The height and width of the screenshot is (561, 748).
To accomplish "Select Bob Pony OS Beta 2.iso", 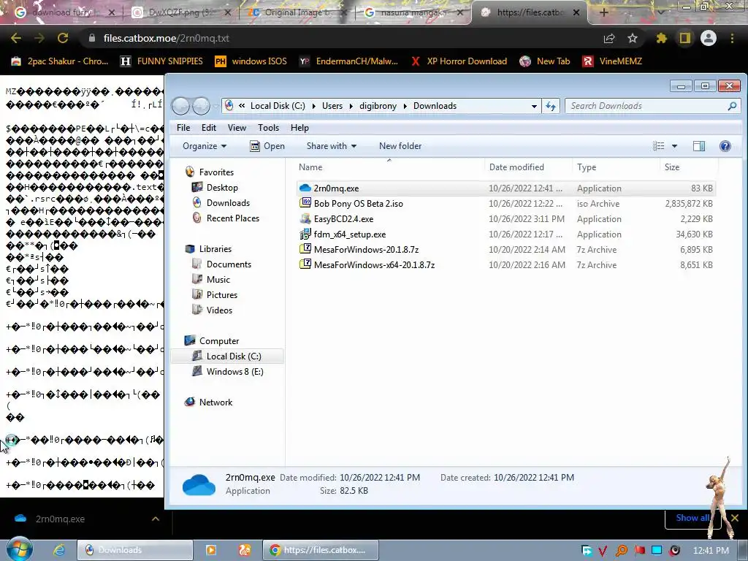I will coord(505,204).
